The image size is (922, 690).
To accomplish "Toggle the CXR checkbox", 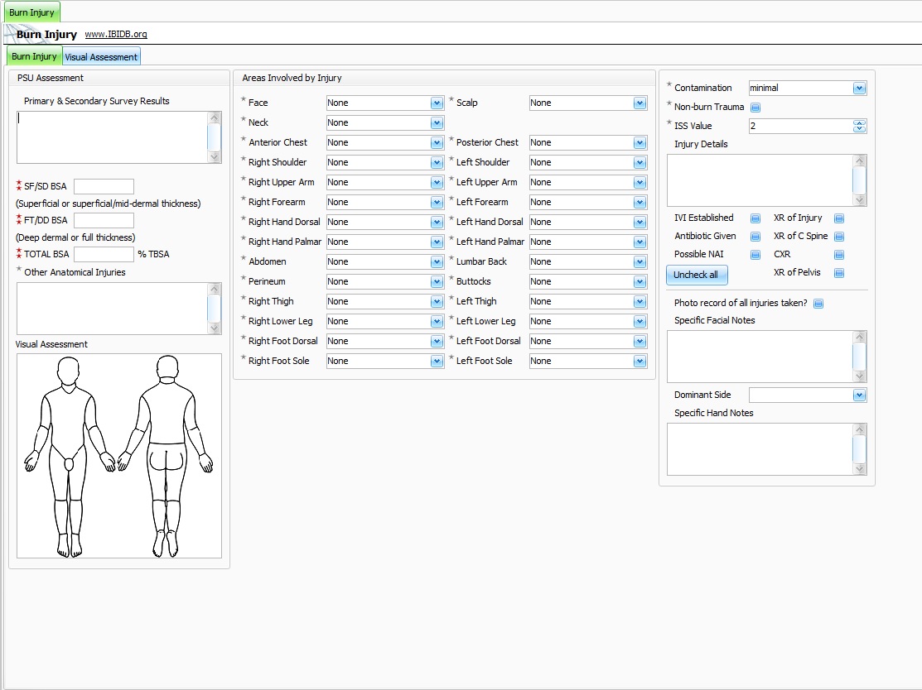I will coord(838,255).
